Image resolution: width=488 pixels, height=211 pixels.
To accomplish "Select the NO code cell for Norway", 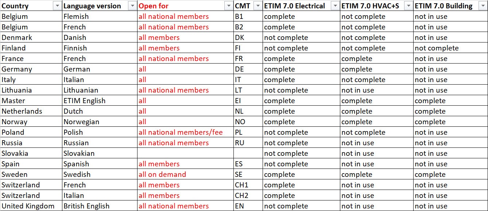I will pos(248,122).
